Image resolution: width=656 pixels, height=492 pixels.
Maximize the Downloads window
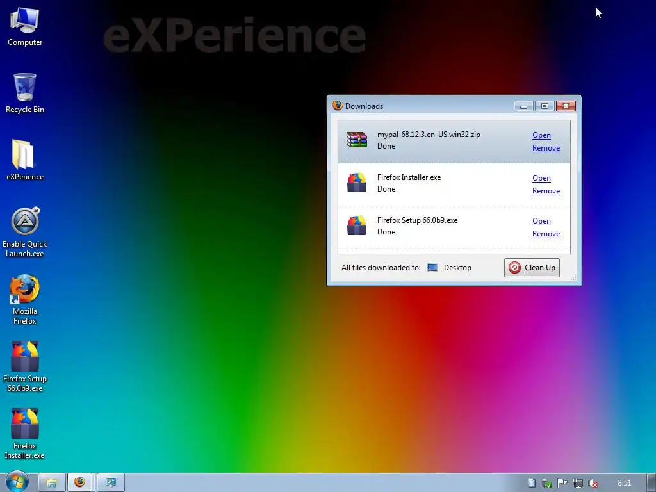[x=545, y=106]
